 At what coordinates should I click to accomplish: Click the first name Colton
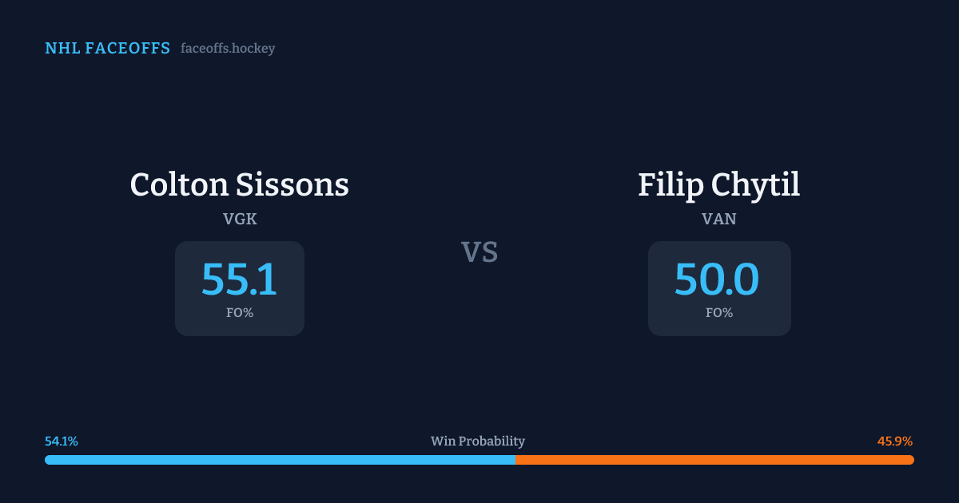[x=178, y=185]
